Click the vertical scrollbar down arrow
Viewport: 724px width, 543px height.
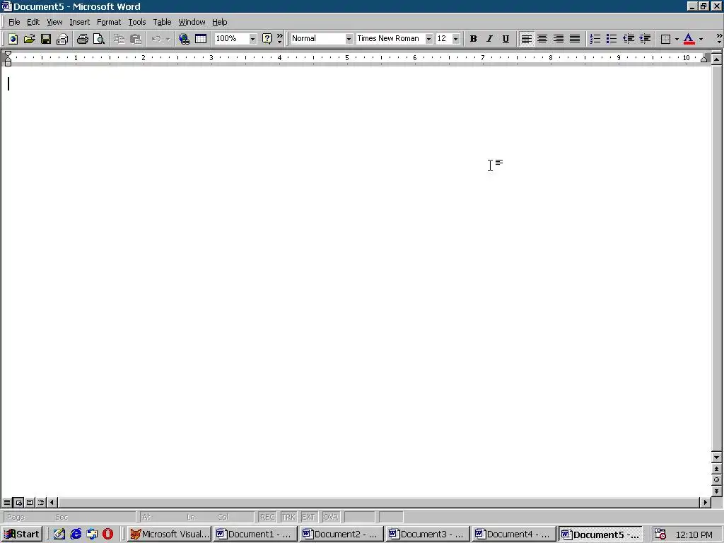click(x=717, y=457)
